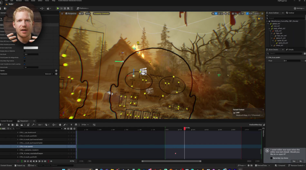Screen dimensions: 306x170
Task: Jump to the sequence end
Action: (45, 161)
